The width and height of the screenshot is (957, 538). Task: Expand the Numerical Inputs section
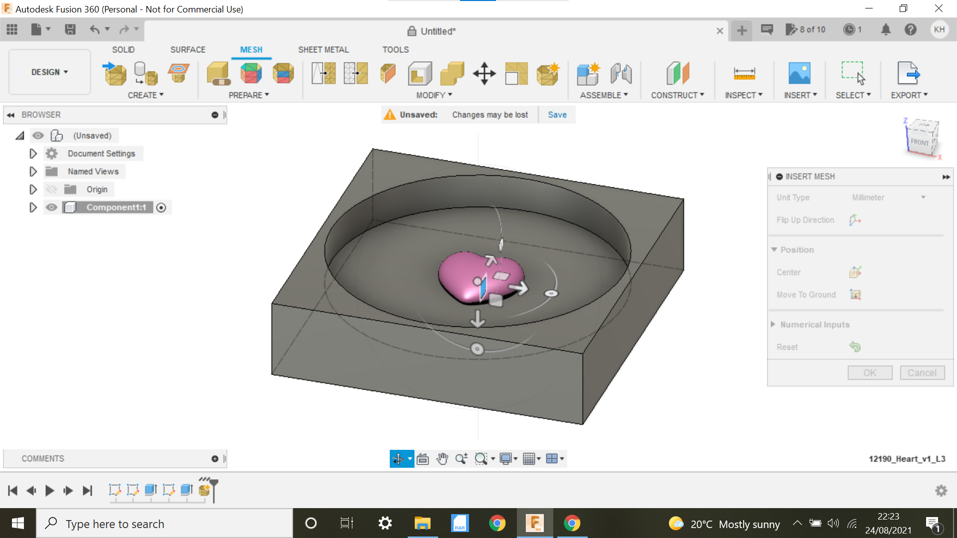[773, 324]
